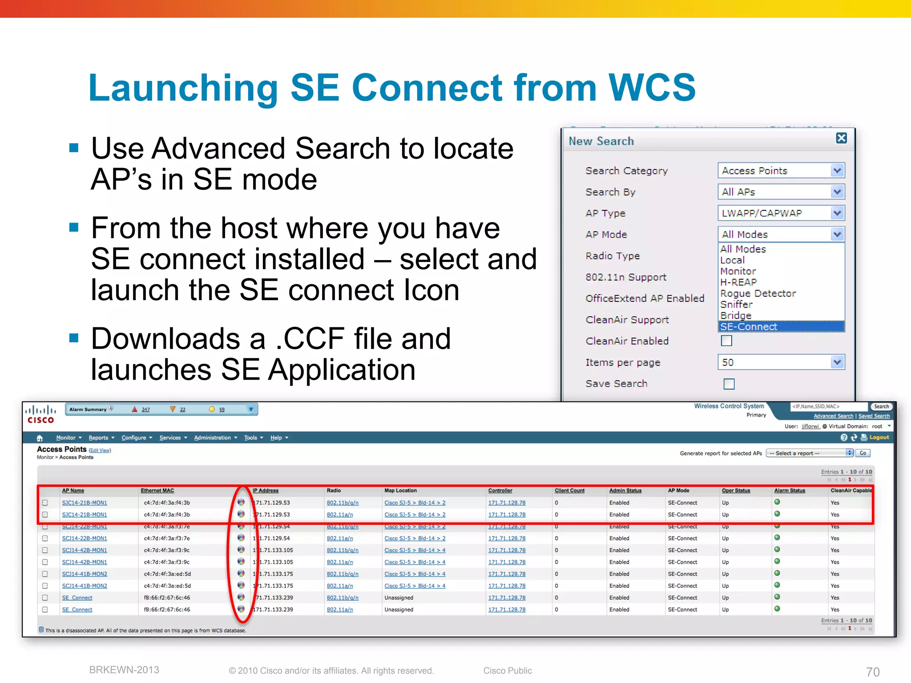Check SE_Connect 802.11b/g/n row checkbox

[45, 598]
